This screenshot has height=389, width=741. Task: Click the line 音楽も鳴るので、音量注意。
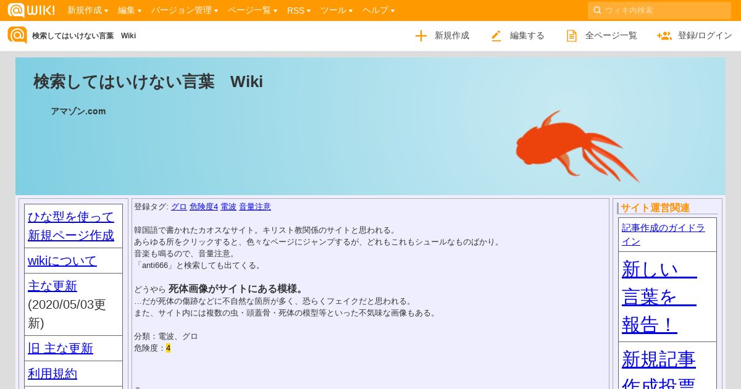coord(186,254)
